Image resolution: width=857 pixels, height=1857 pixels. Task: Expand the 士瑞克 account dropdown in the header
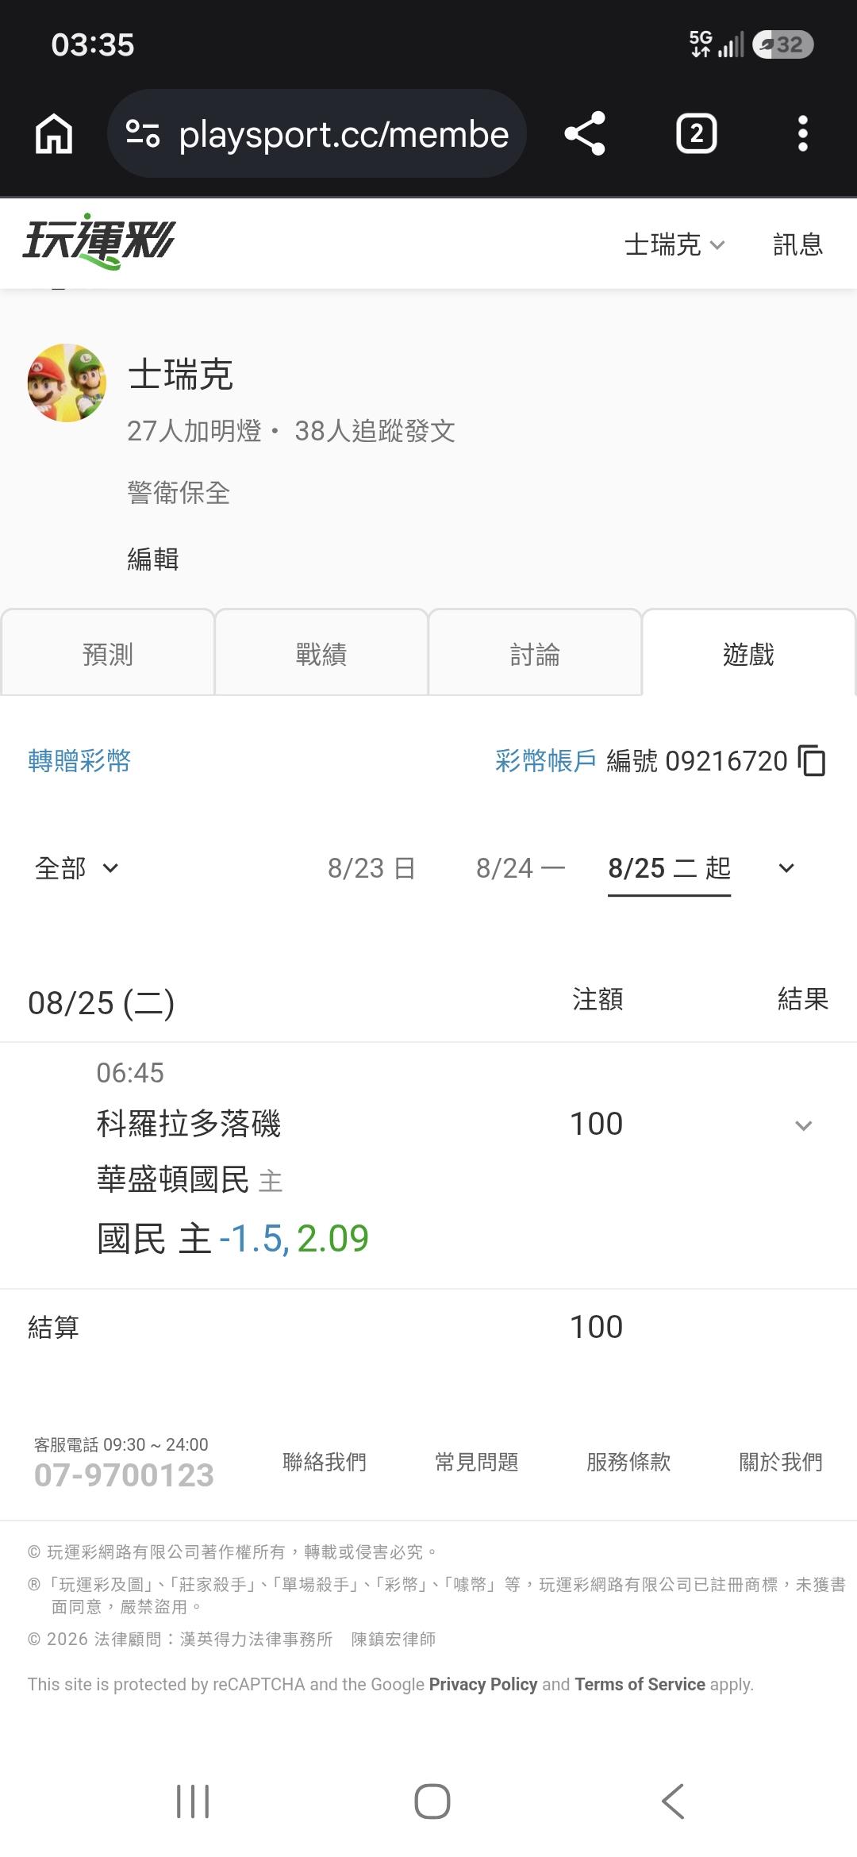(674, 244)
